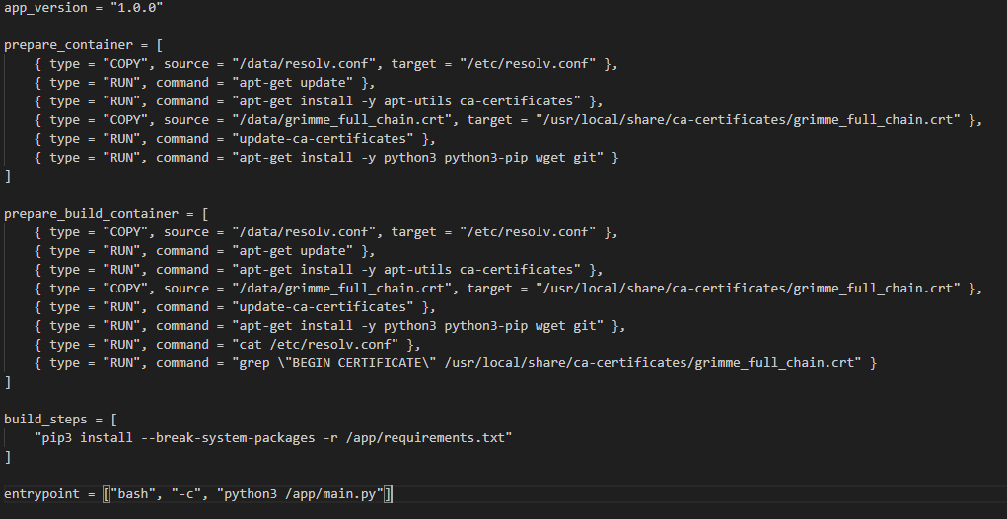This screenshot has height=519, width=1007.
Task: Click the opening bracket after prepare_container
Action: 159,45
